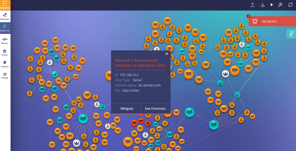Click the Blocked 3 Ransomware attempts heading
The width and height of the screenshot is (296, 151).
140,63
